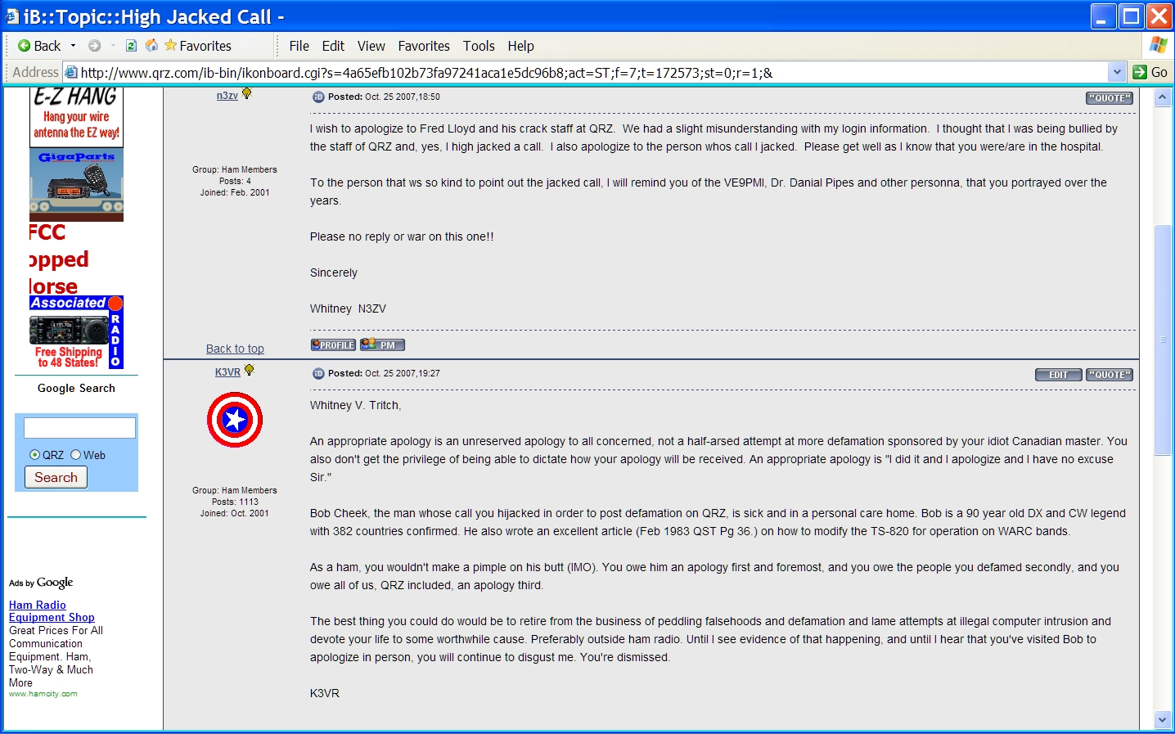
Task: Go back with the Back button
Action: tap(39, 46)
